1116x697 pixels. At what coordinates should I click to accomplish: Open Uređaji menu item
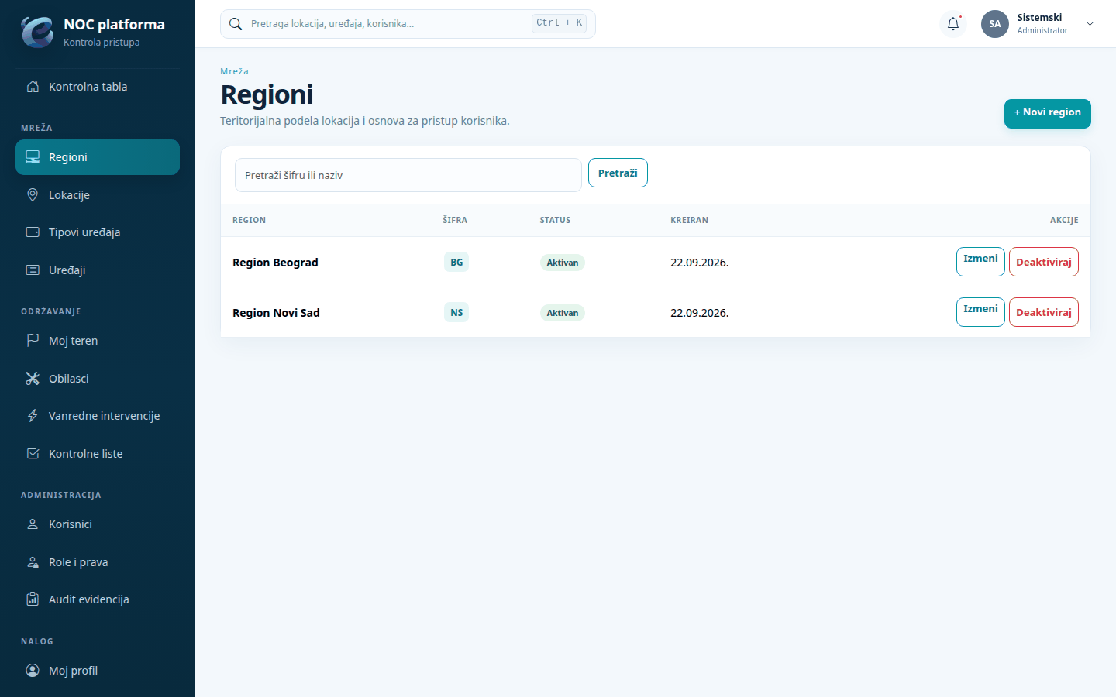[x=98, y=270]
